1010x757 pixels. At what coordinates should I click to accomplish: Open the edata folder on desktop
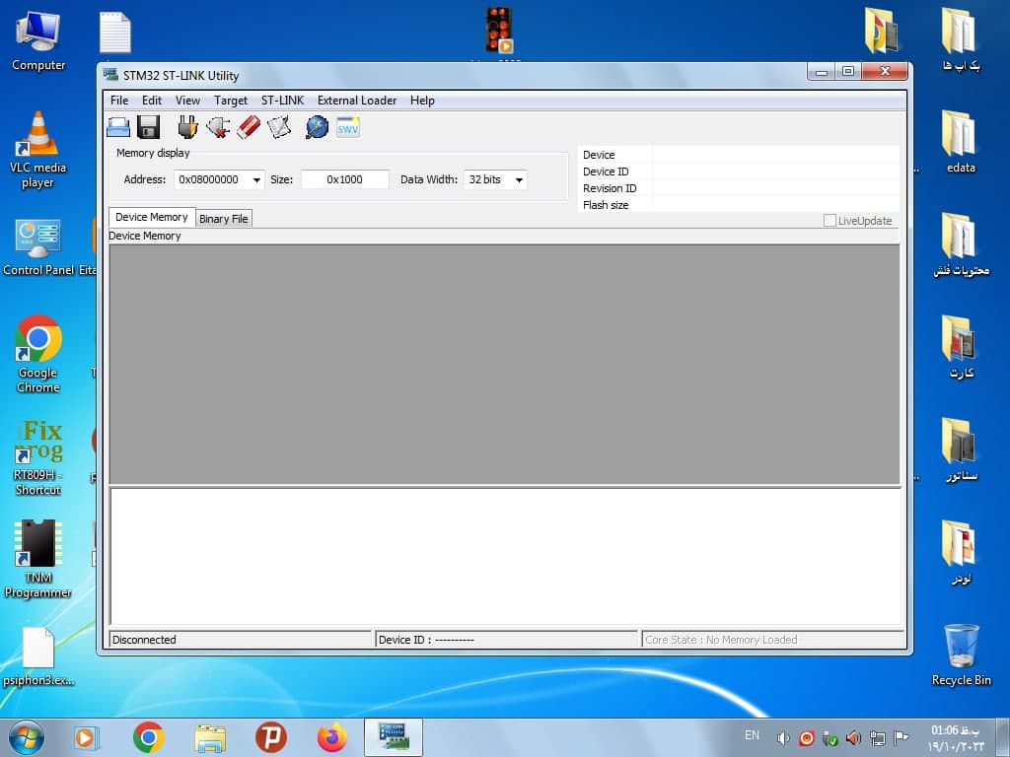coord(961,142)
